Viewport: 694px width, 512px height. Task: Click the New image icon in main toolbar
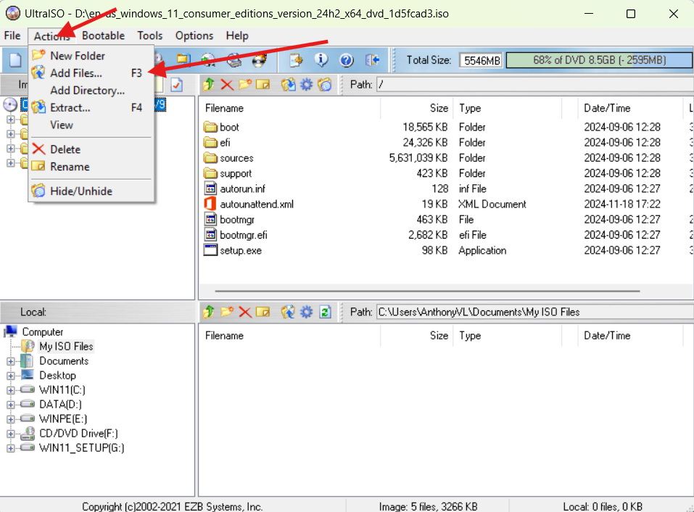click(x=15, y=60)
